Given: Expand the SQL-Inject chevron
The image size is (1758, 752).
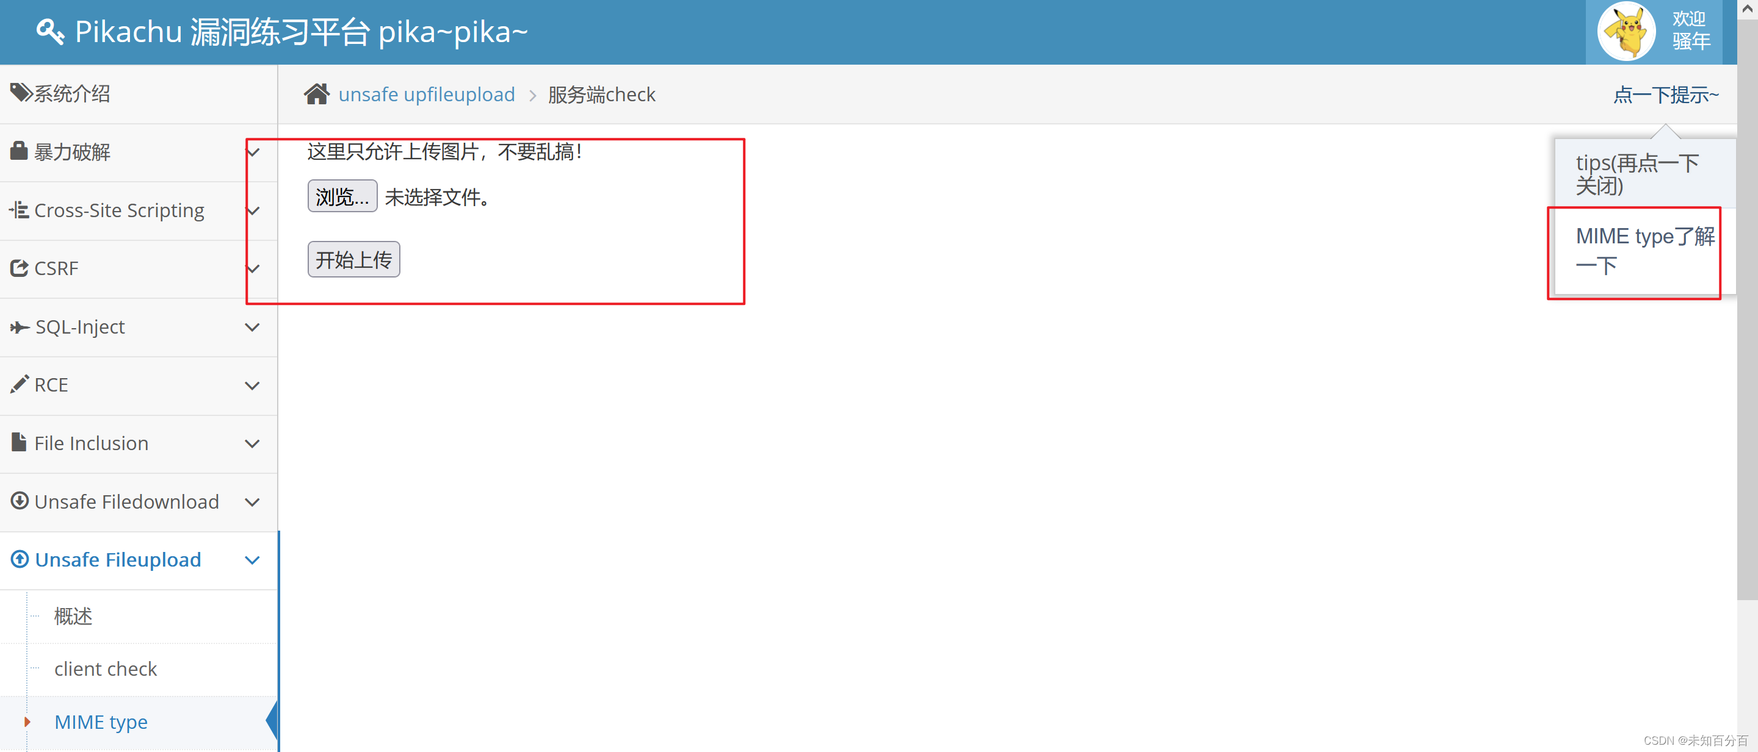Looking at the screenshot, I should click(253, 328).
